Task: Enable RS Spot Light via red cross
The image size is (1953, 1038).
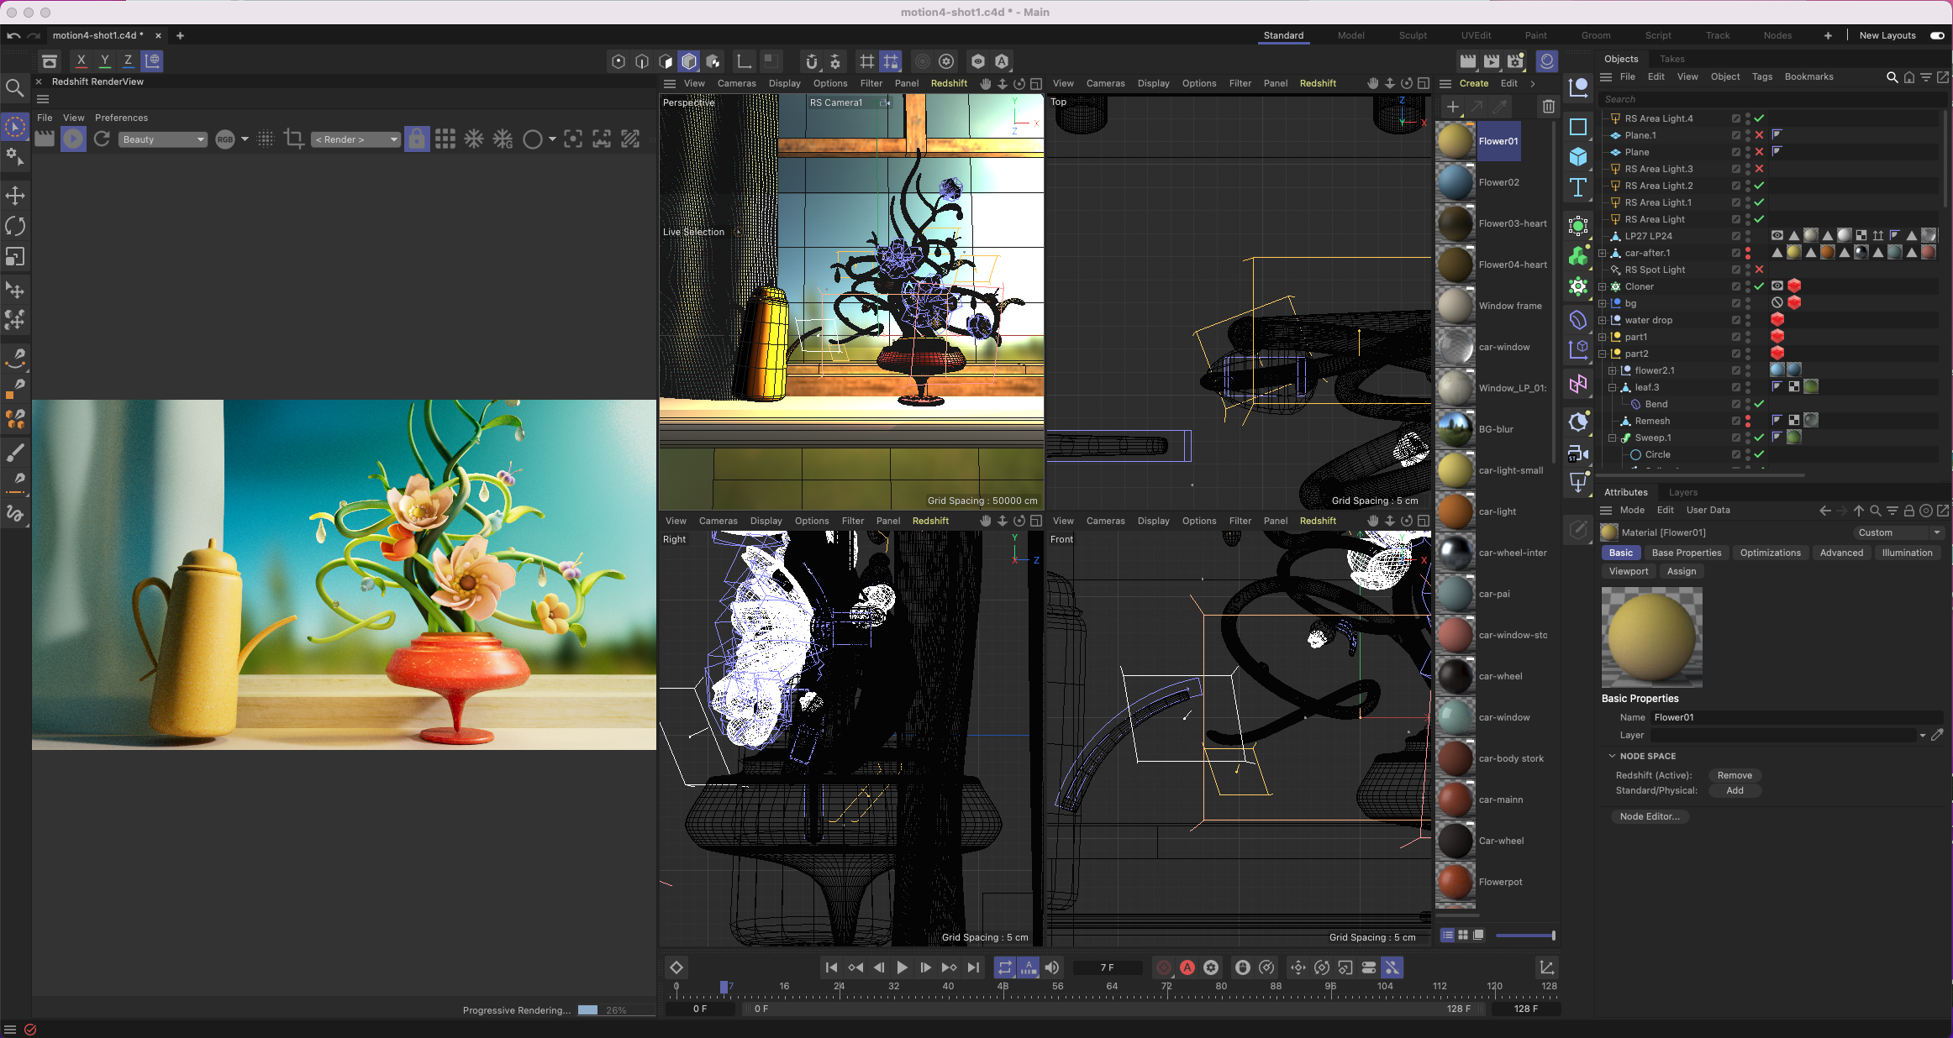Action: click(x=1759, y=270)
